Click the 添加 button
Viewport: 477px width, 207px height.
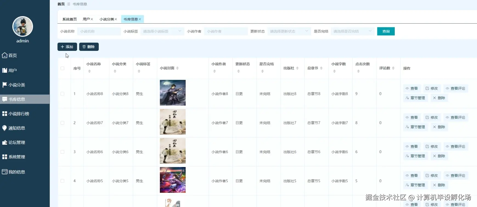pyautogui.click(x=67, y=47)
